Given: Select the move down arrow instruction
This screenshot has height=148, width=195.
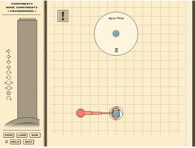Looking at the screenshot, I should click(9, 62).
